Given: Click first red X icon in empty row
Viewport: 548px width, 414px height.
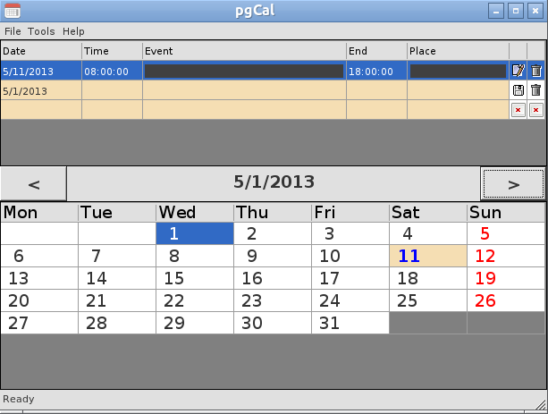Looking at the screenshot, I should click(518, 110).
